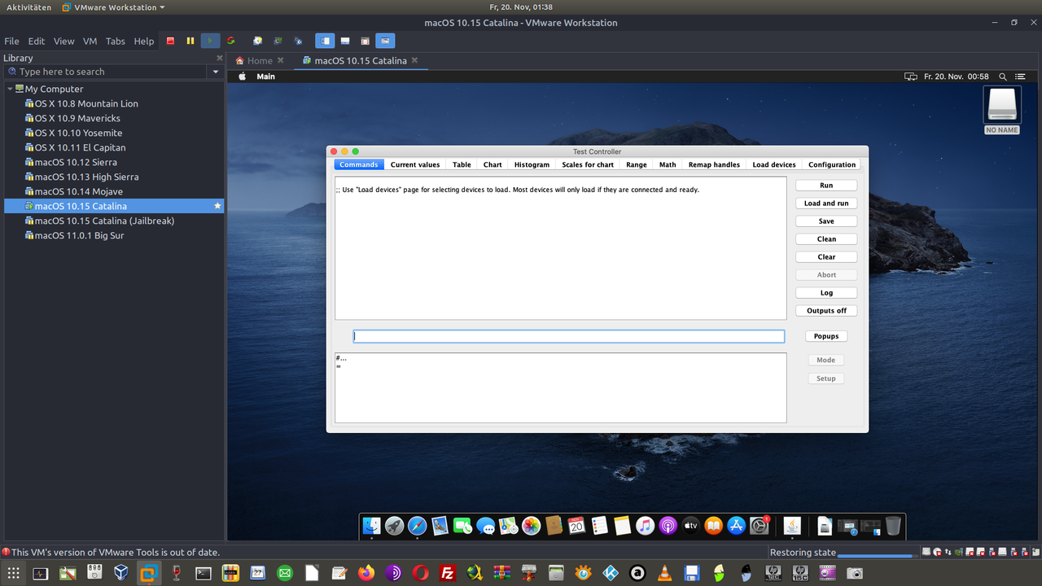Open Trash in the macOS dock
The height and width of the screenshot is (586, 1042).
pyautogui.click(x=893, y=527)
